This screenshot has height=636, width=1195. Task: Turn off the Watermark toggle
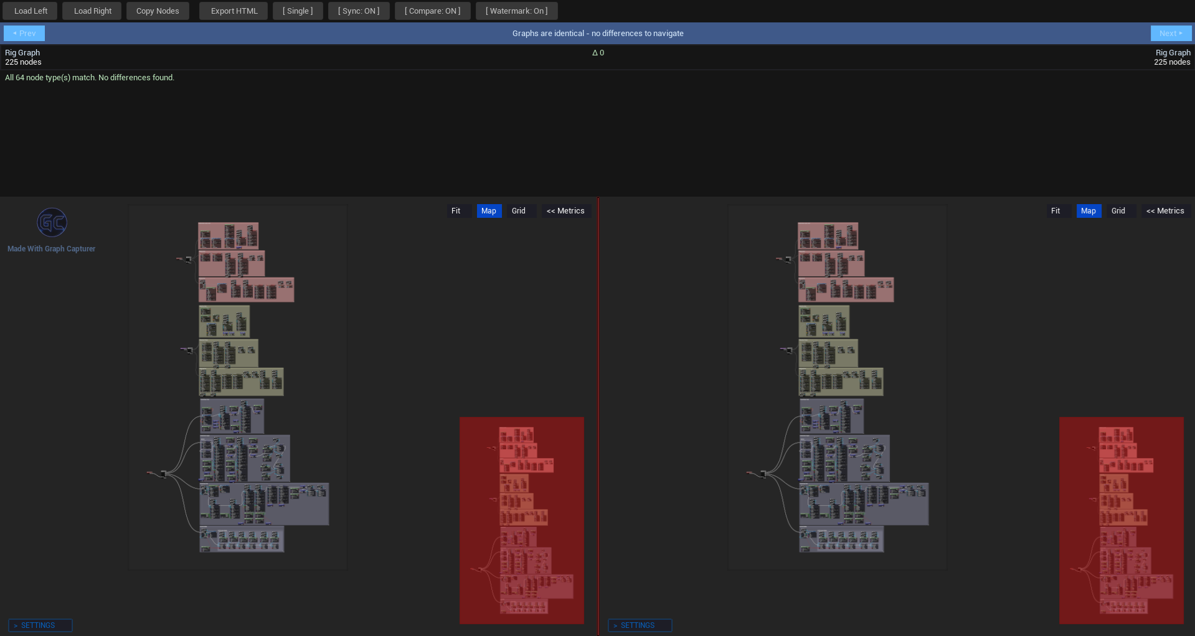pyautogui.click(x=517, y=11)
